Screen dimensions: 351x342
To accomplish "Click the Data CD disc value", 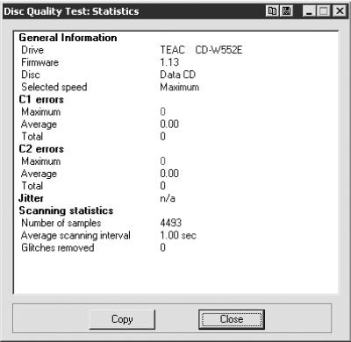I will (177, 75).
